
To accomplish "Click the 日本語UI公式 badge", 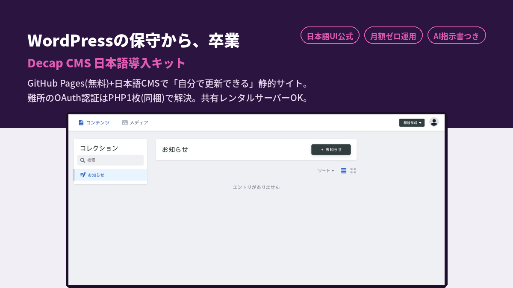I will 330,35.
